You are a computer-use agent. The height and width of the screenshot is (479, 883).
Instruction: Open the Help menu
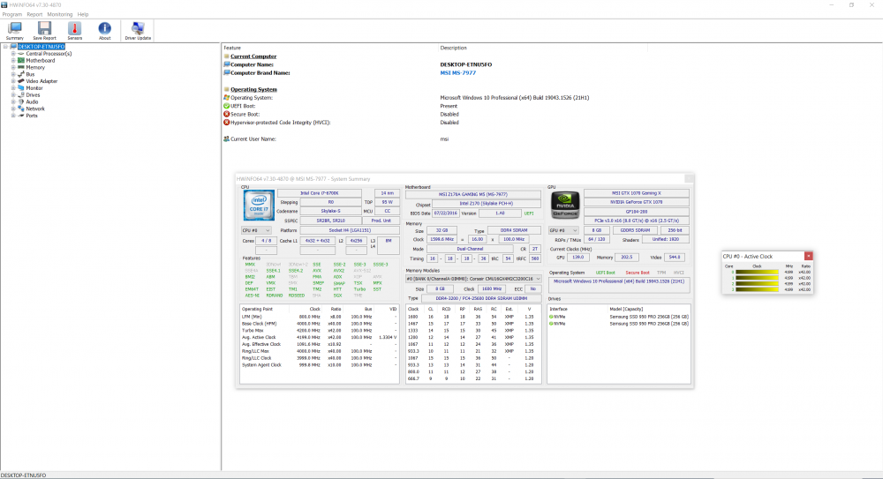[x=83, y=15]
